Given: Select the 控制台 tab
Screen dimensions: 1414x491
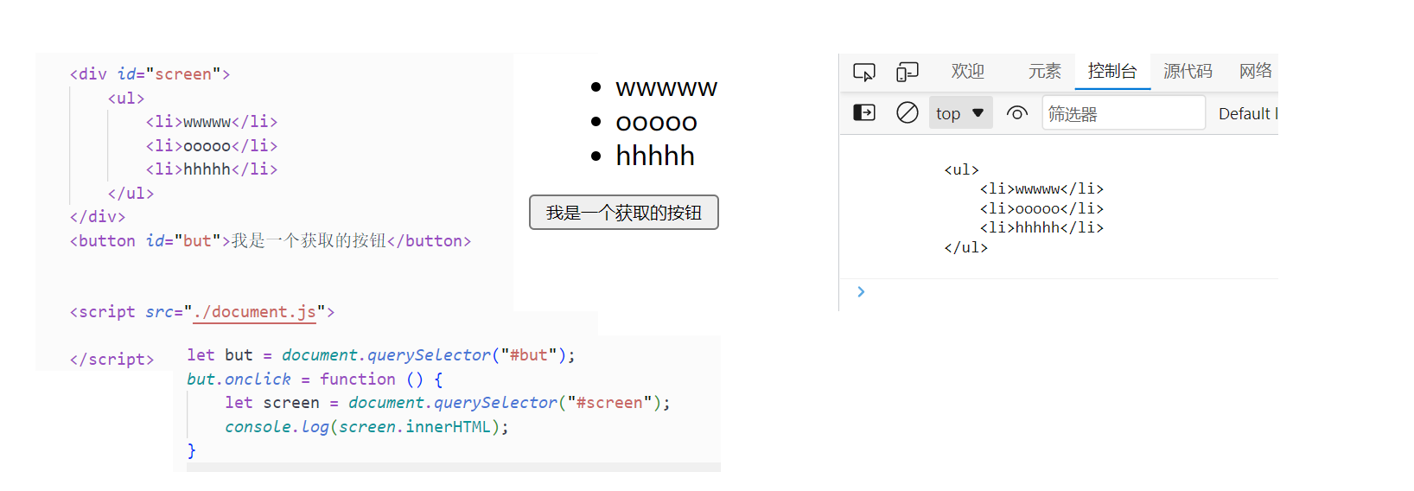Looking at the screenshot, I should pos(1112,71).
